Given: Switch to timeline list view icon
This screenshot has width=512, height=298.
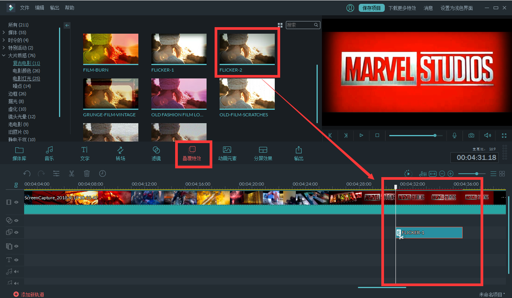Looking at the screenshot, I should pyautogui.click(x=493, y=174).
